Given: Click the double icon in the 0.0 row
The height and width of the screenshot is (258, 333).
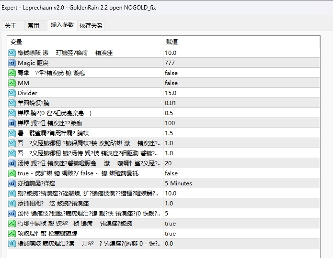Looking at the screenshot, I should coord(12,244).
